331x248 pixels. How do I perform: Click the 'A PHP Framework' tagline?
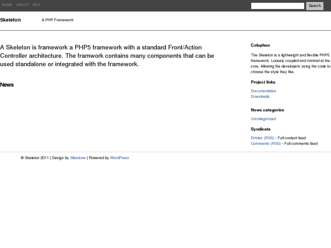click(x=57, y=20)
